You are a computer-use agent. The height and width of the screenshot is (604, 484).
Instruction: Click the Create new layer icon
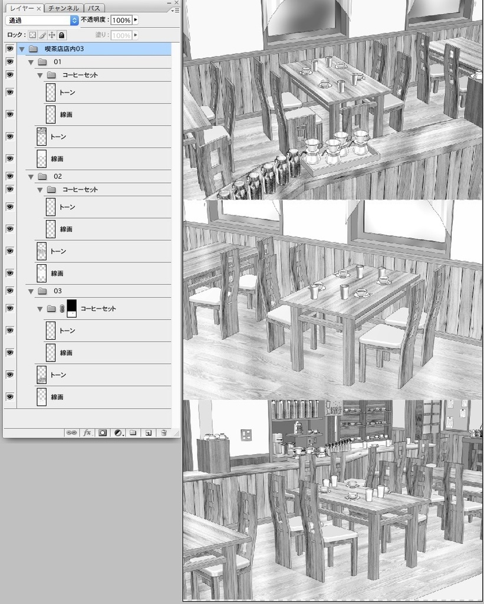pos(149,433)
